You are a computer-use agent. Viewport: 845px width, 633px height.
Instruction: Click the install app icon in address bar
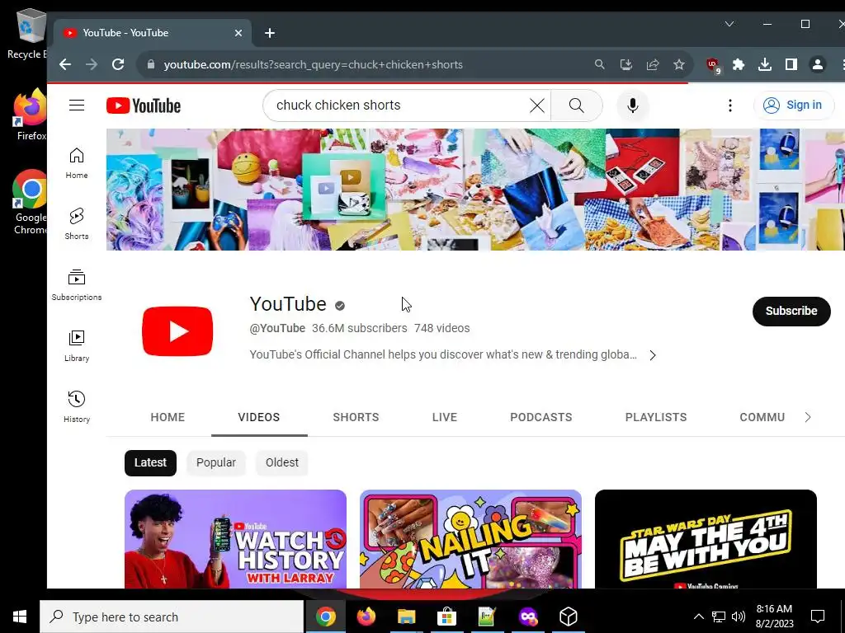(x=626, y=64)
